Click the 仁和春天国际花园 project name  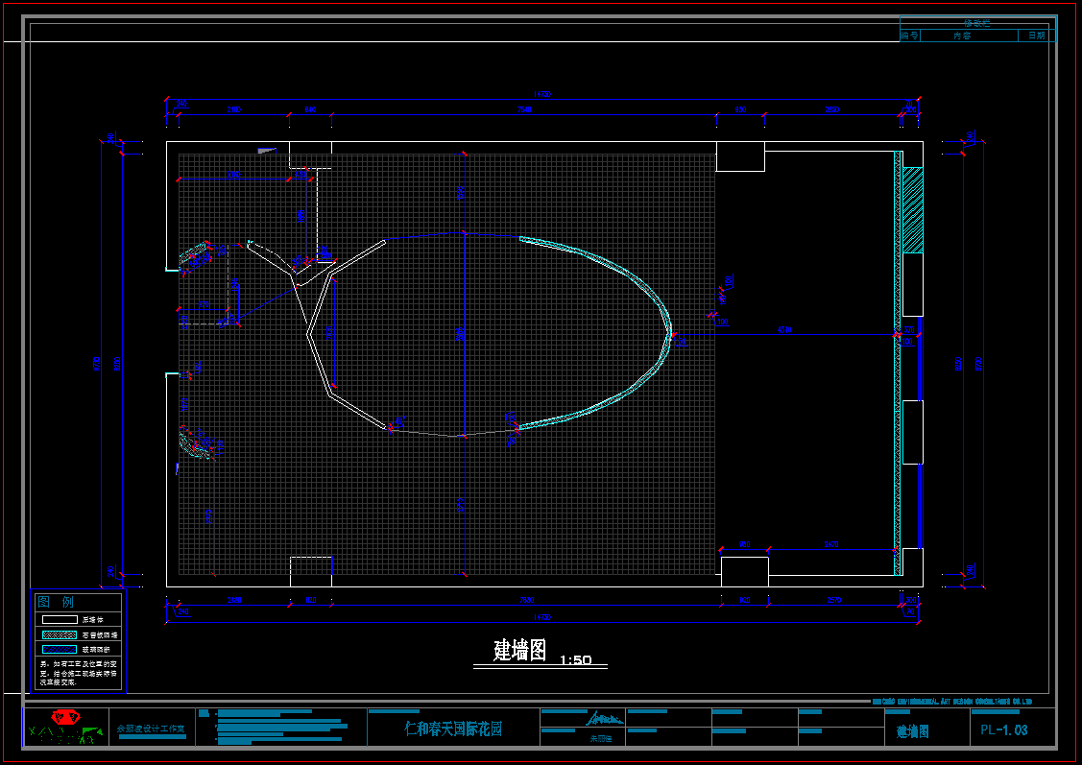click(453, 729)
